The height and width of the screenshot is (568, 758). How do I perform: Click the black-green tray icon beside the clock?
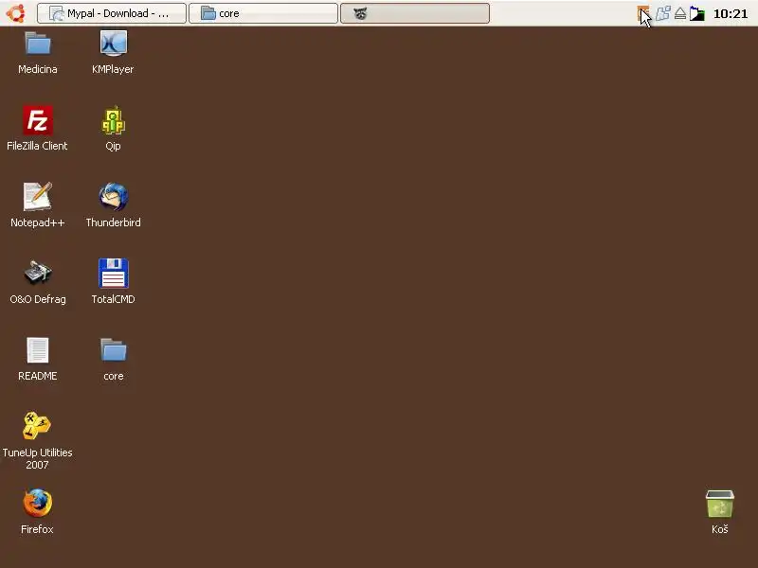tap(697, 13)
